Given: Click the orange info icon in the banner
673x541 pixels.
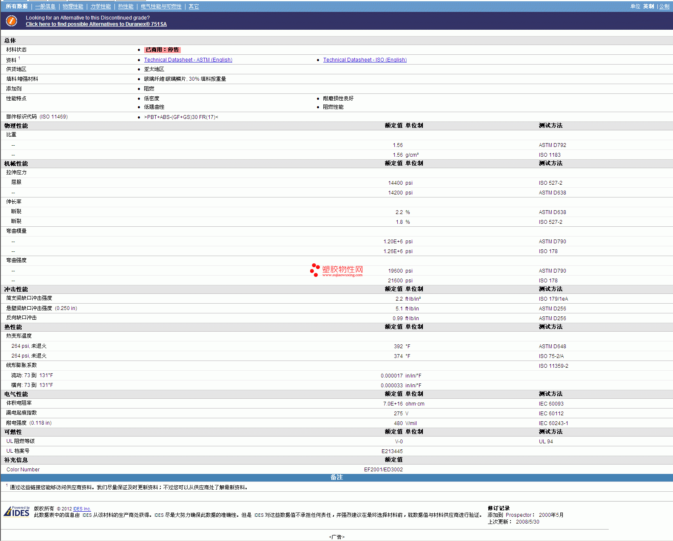Looking at the screenshot, I should coord(11,21).
